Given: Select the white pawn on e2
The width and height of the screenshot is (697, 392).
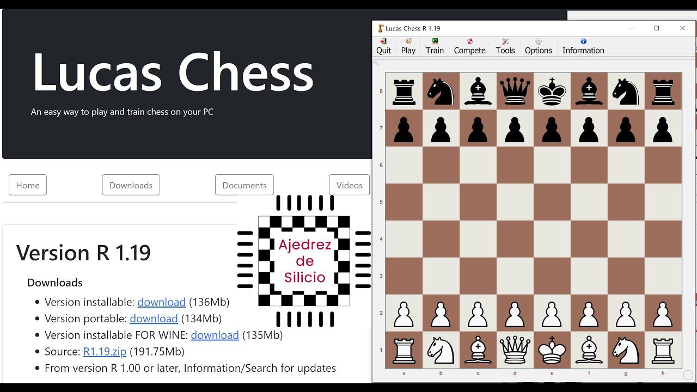Looking at the screenshot, I should pyautogui.click(x=552, y=313).
